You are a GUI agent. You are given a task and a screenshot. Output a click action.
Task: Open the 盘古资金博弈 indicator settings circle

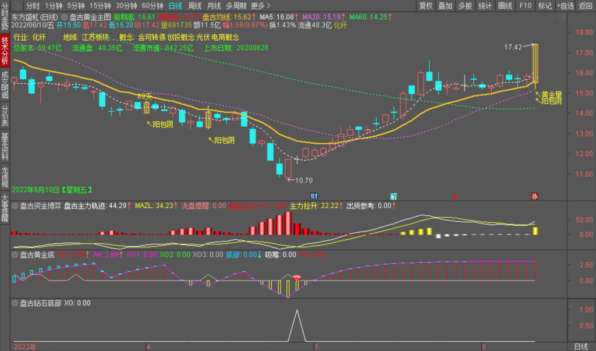[x=15, y=205]
